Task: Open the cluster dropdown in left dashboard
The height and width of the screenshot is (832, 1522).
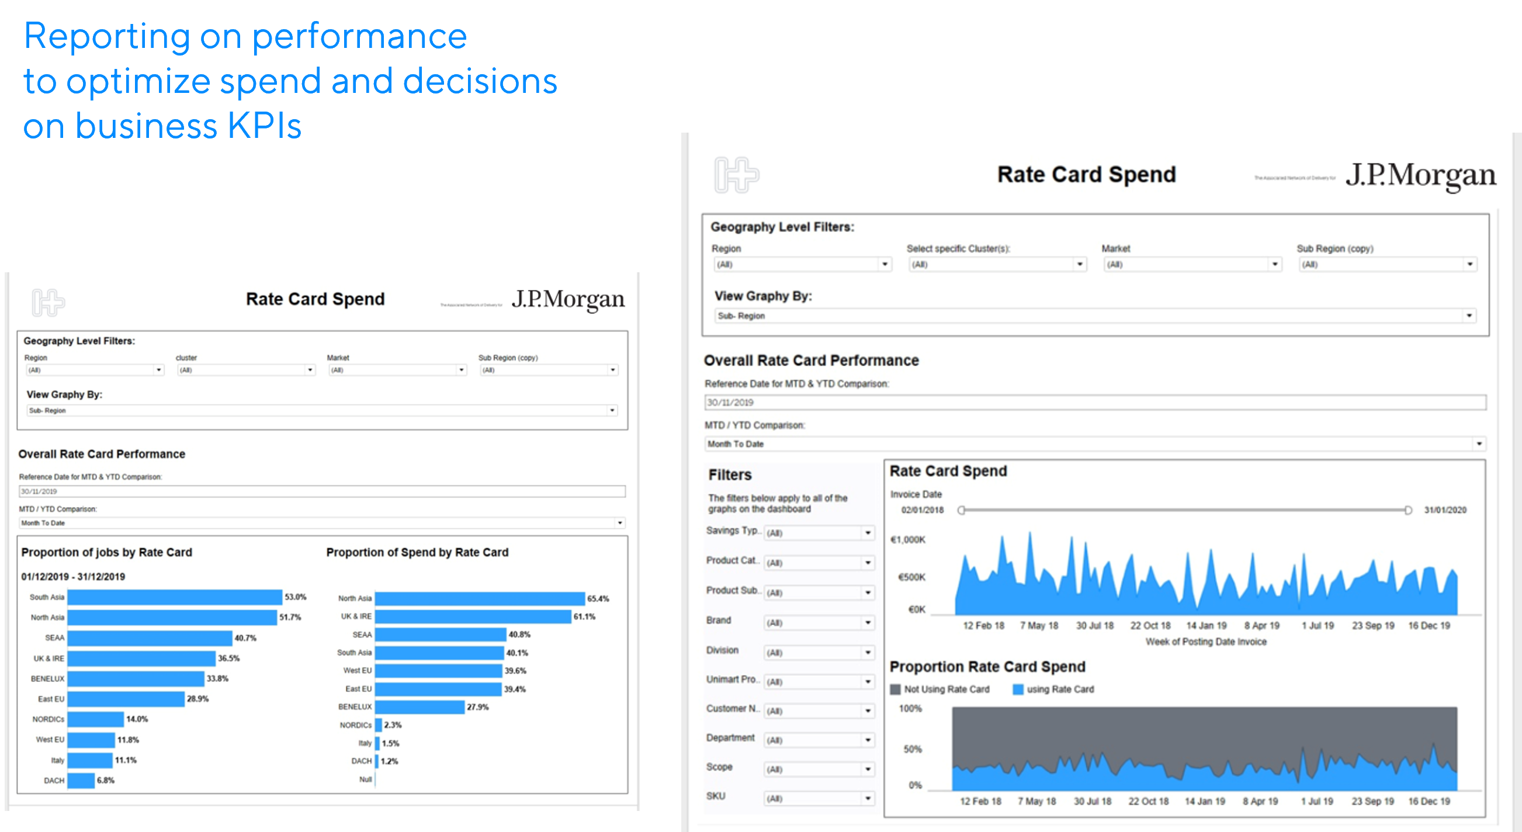Action: click(310, 370)
